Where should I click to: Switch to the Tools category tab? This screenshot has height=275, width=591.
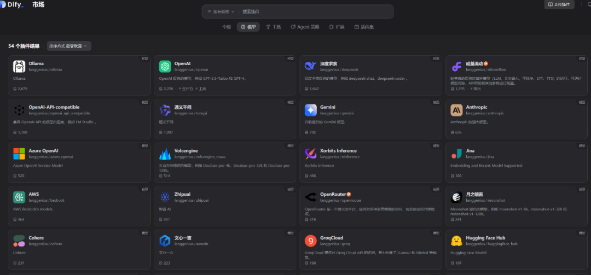coord(273,27)
